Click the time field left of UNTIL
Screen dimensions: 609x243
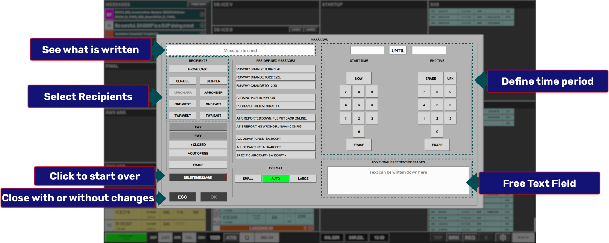click(x=367, y=50)
